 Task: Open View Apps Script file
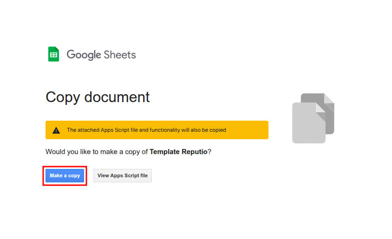pyautogui.click(x=123, y=176)
